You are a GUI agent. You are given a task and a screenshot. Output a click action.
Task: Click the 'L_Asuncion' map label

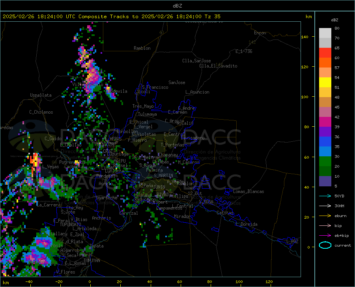pyautogui.click(x=197, y=92)
